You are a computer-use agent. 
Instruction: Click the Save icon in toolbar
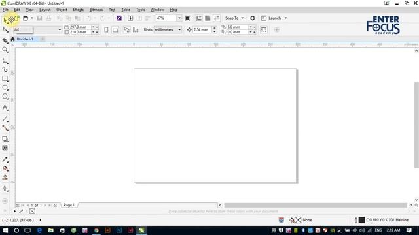point(39,18)
